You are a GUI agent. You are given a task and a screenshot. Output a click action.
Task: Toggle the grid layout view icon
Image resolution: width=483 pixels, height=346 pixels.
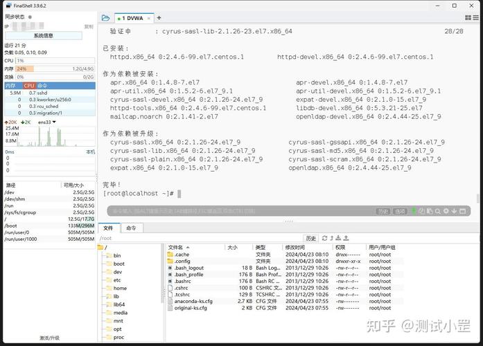click(468, 18)
